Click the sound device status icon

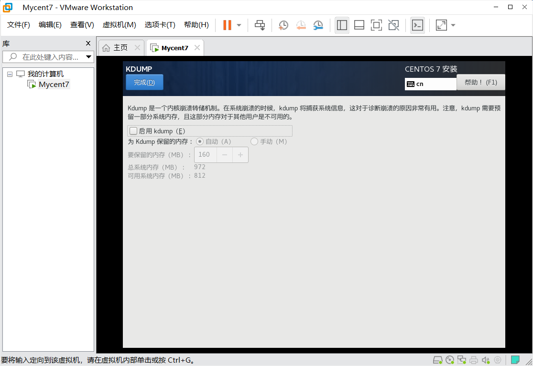486,359
